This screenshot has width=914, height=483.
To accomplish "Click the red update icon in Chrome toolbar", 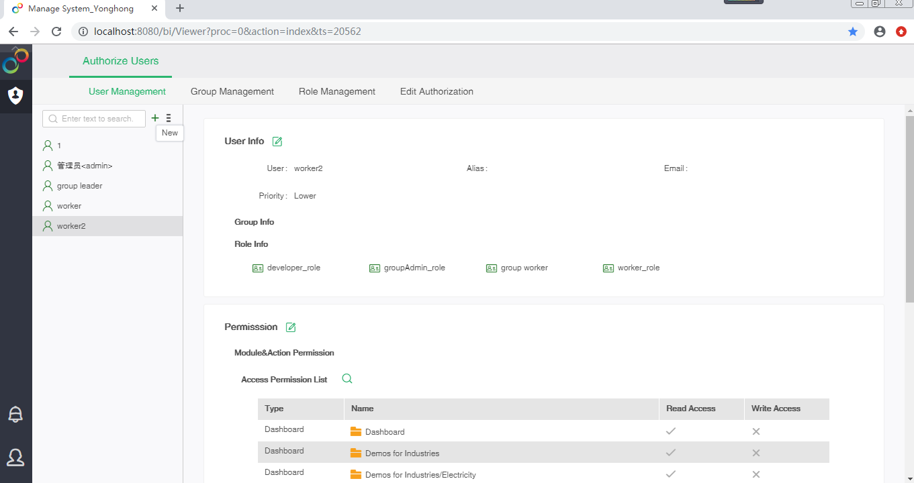I will click(901, 32).
